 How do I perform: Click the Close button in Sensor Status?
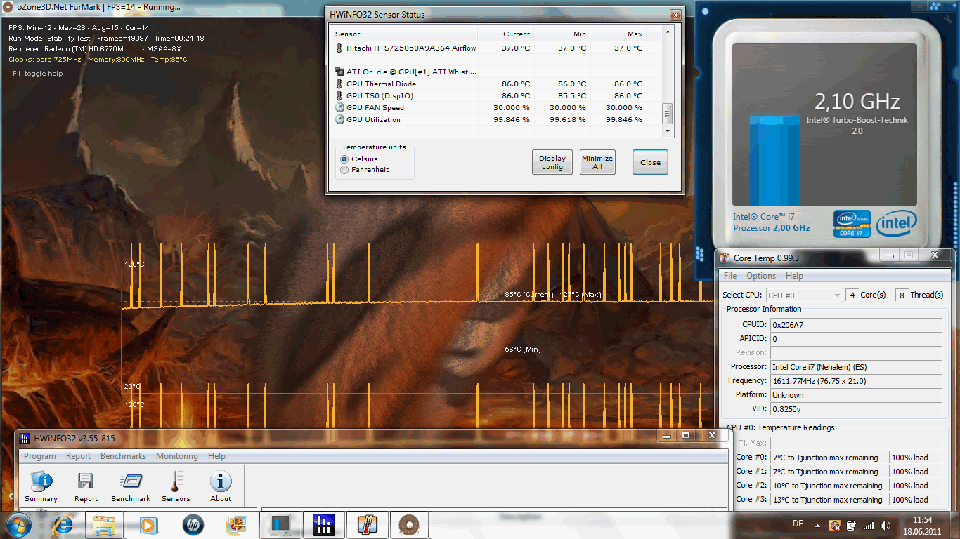tap(650, 162)
